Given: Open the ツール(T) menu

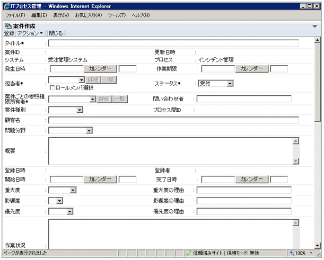Looking at the screenshot, I should tap(117, 15).
